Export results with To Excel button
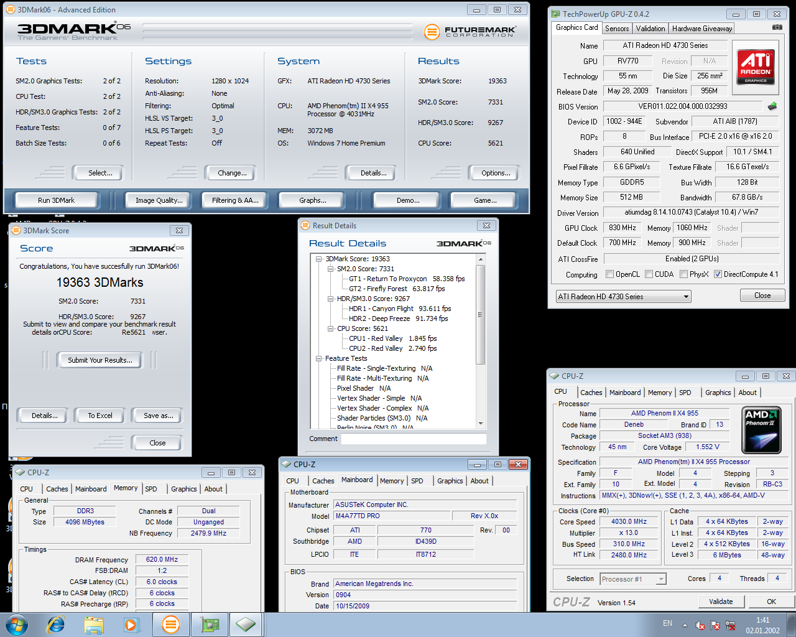Screen dimensions: 796x637 click(x=100, y=416)
